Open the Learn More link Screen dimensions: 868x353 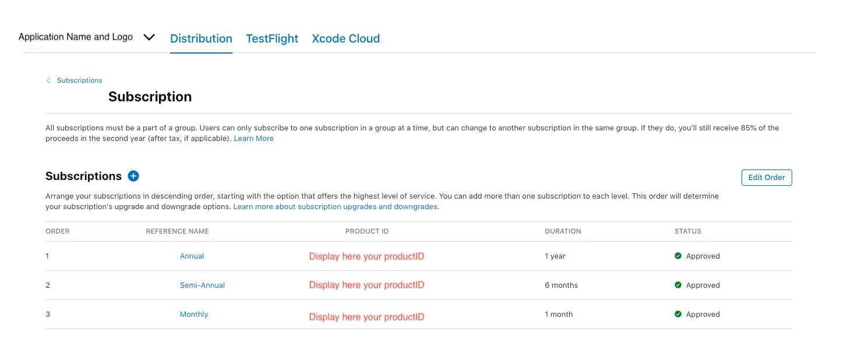tap(253, 138)
